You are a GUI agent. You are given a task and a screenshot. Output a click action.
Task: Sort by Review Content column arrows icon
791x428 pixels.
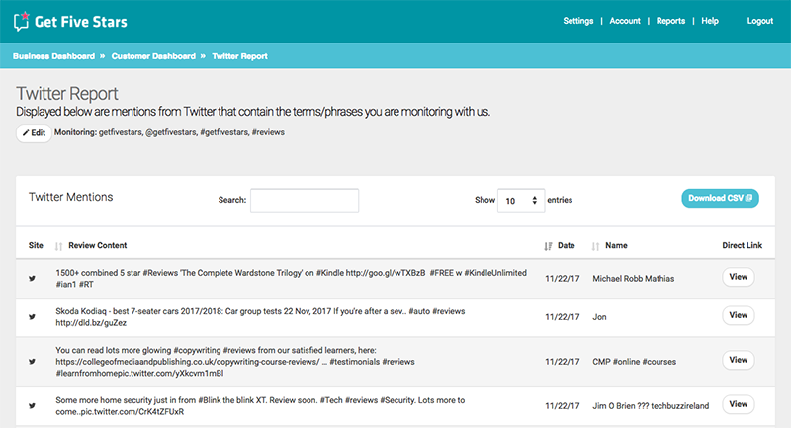point(58,246)
